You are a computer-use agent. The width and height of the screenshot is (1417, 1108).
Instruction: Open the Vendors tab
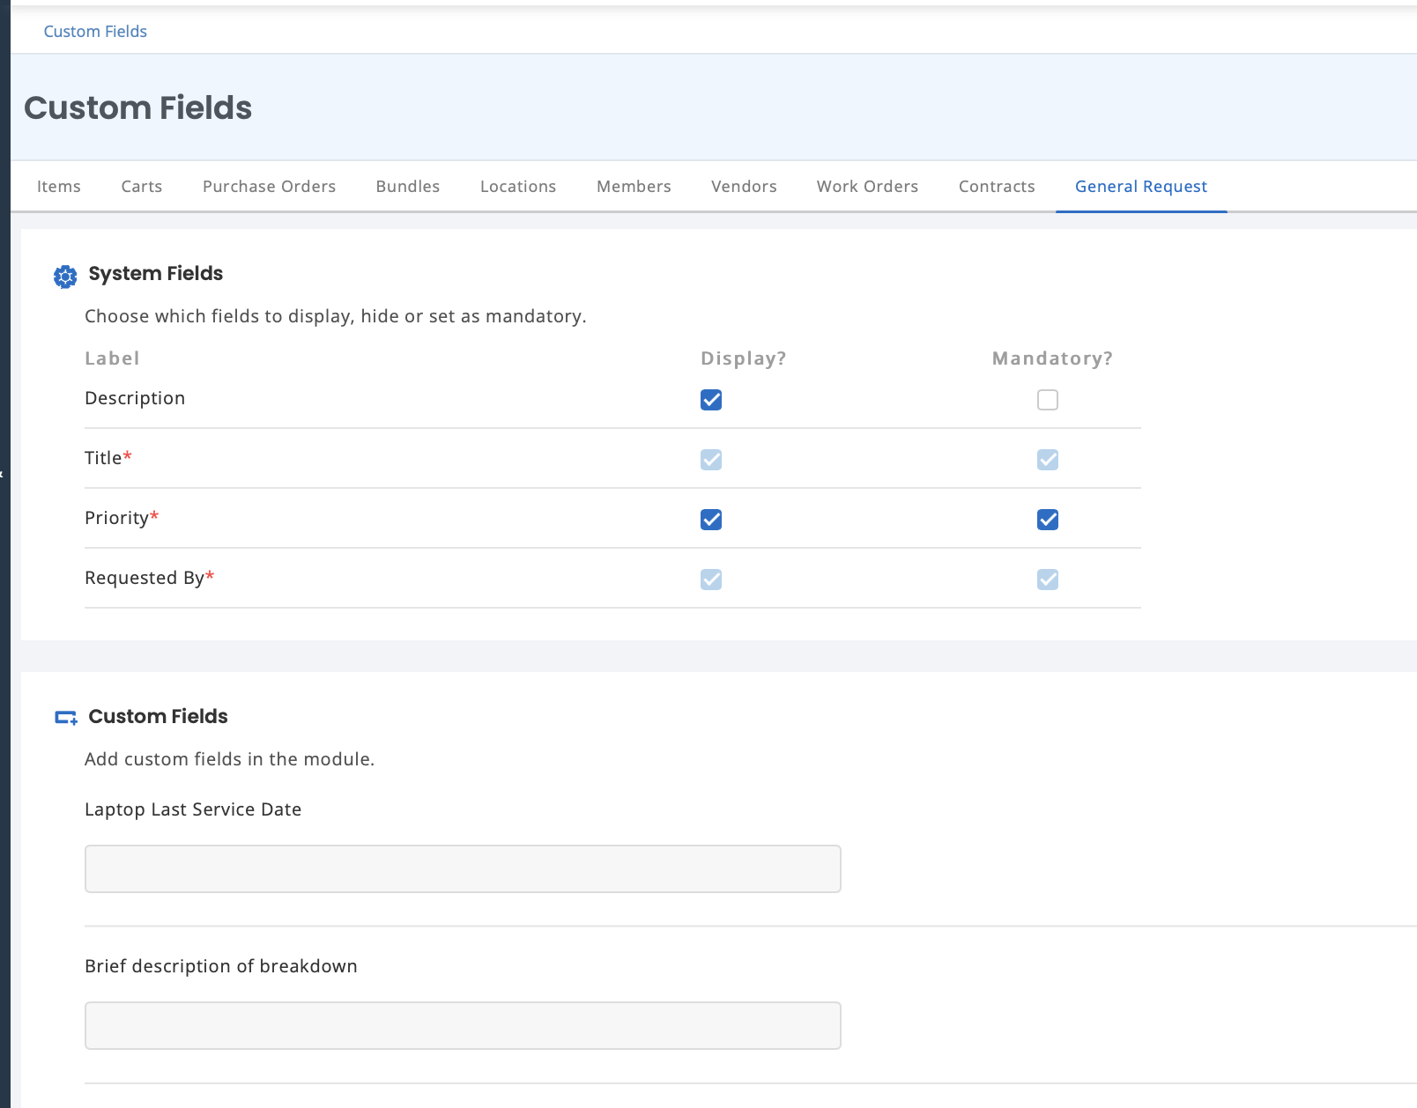click(743, 186)
